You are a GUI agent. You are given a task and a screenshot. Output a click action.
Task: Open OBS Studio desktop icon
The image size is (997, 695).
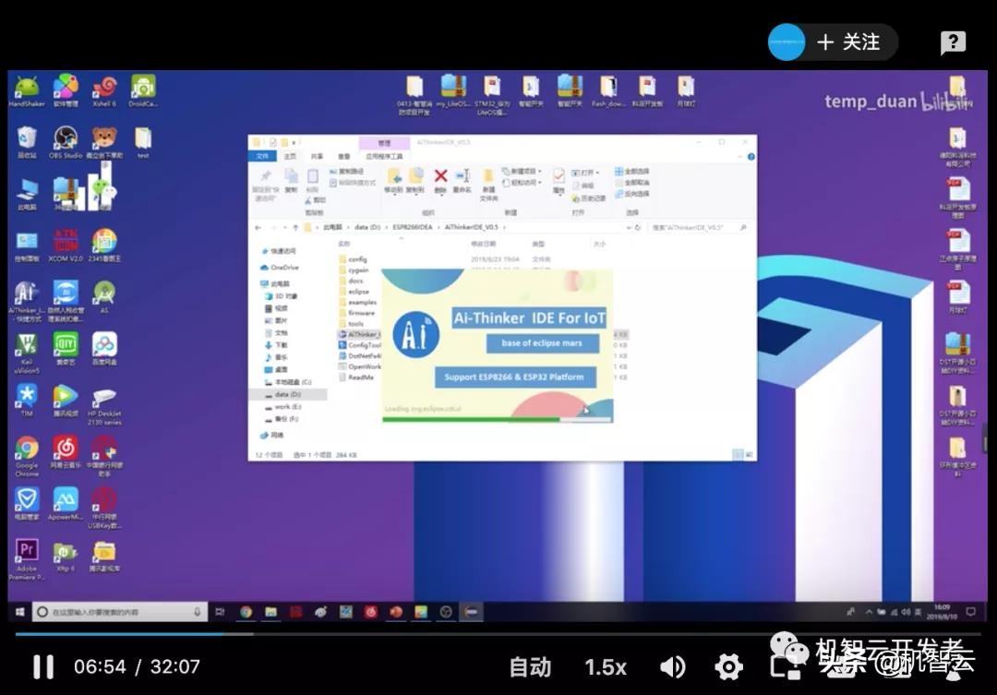click(x=66, y=138)
